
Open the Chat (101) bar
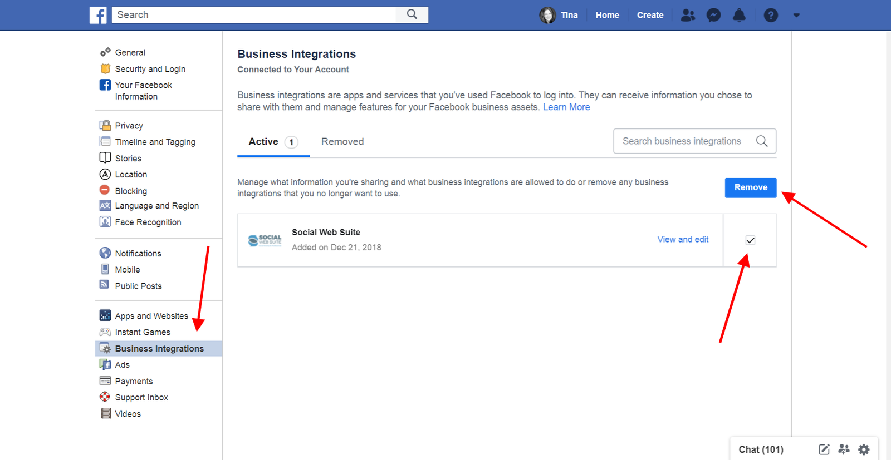[x=761, y=449]
